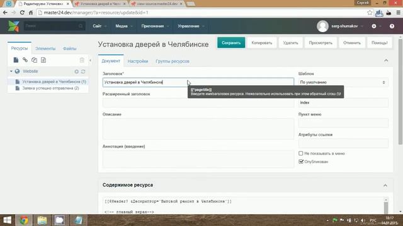The image size is (403, 226).
Task: Switch to the 'Ресурсы' tab
Action: point(20,48)
